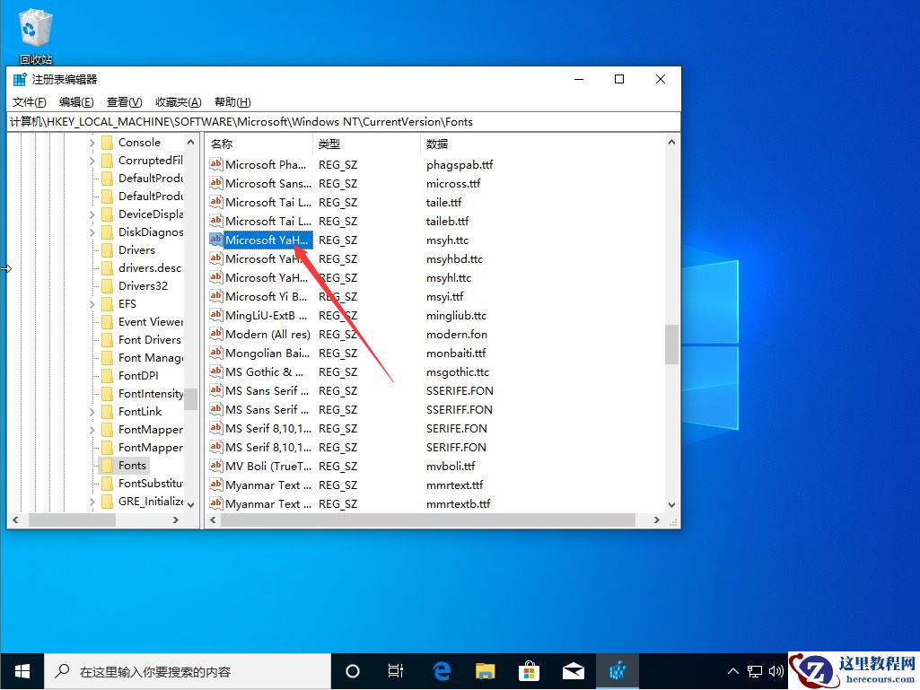Open the 查看(V) menu
The height and width of the screenshot is (690, 920).
point(123,101)
